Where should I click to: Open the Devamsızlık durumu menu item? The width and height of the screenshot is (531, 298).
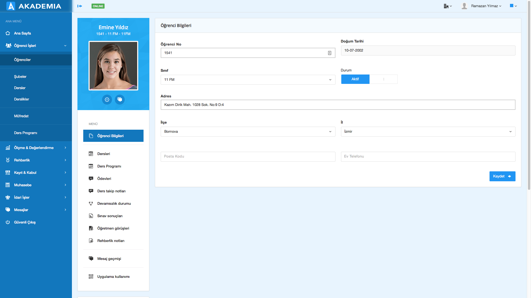coord(114,204)
